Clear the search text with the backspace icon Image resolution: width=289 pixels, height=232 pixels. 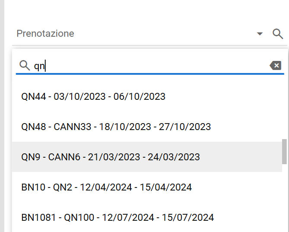click(275, 65)
